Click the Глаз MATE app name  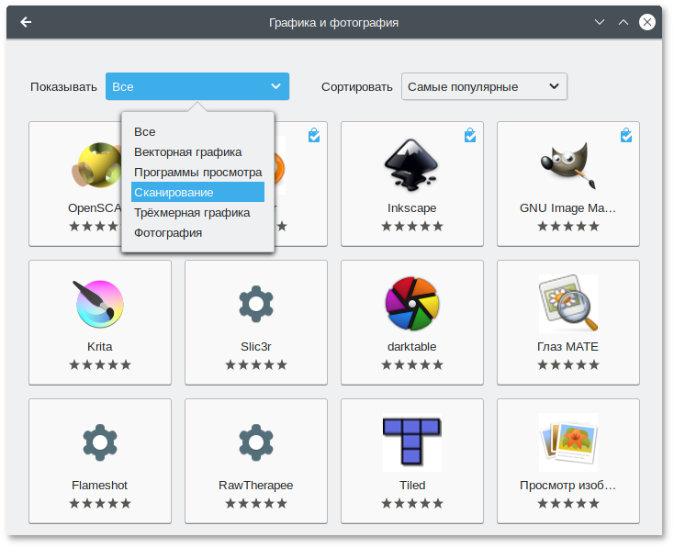[567, 346]
